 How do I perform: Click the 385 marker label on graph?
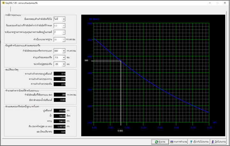86,61
